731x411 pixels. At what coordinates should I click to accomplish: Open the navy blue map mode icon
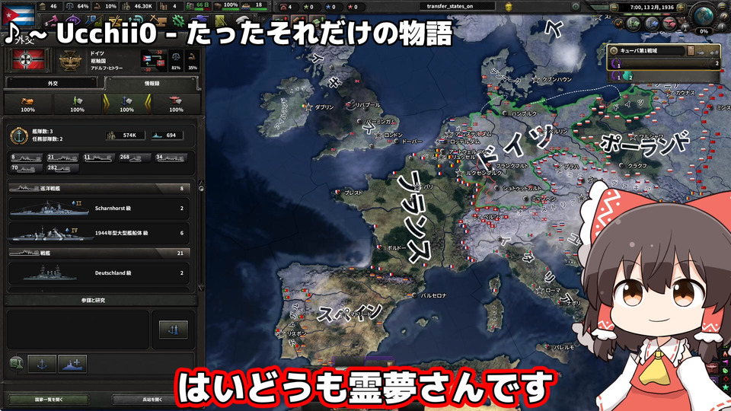(x=652, y=24)
